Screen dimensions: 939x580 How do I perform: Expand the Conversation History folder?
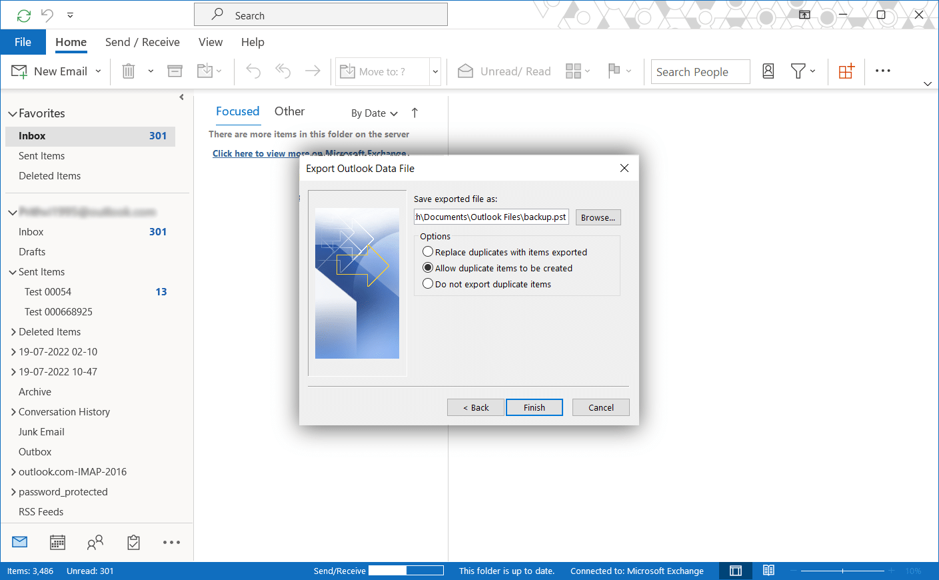click(x=13, y=412)
